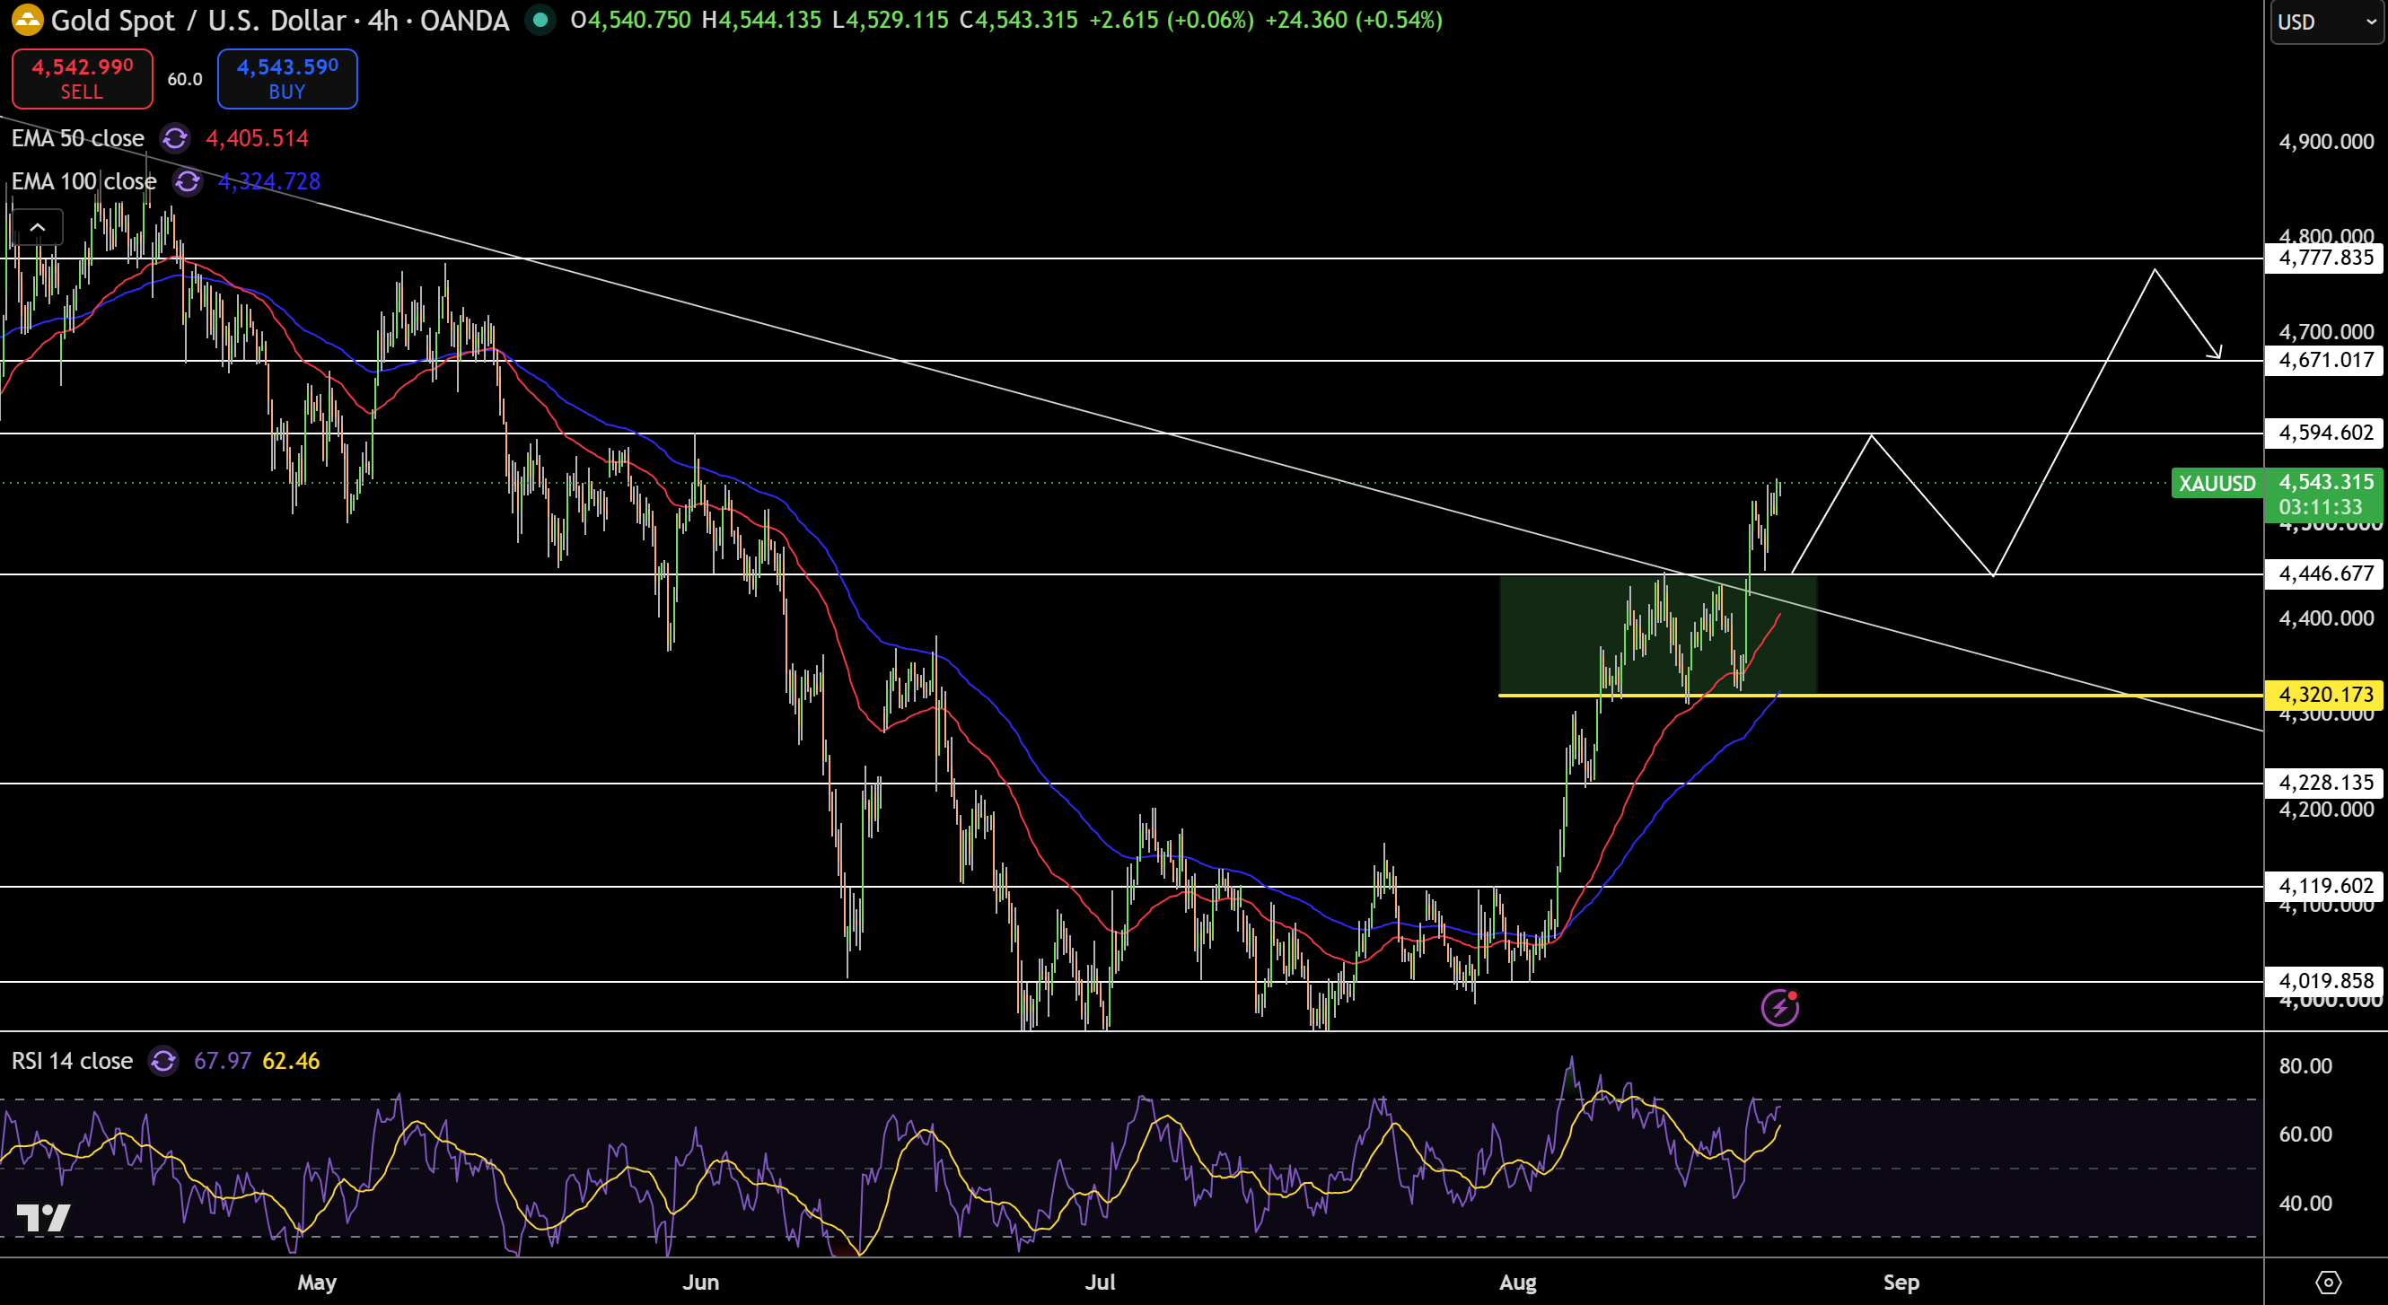
Task: Click the 4,777.835 price level label
Action: 2325,258
